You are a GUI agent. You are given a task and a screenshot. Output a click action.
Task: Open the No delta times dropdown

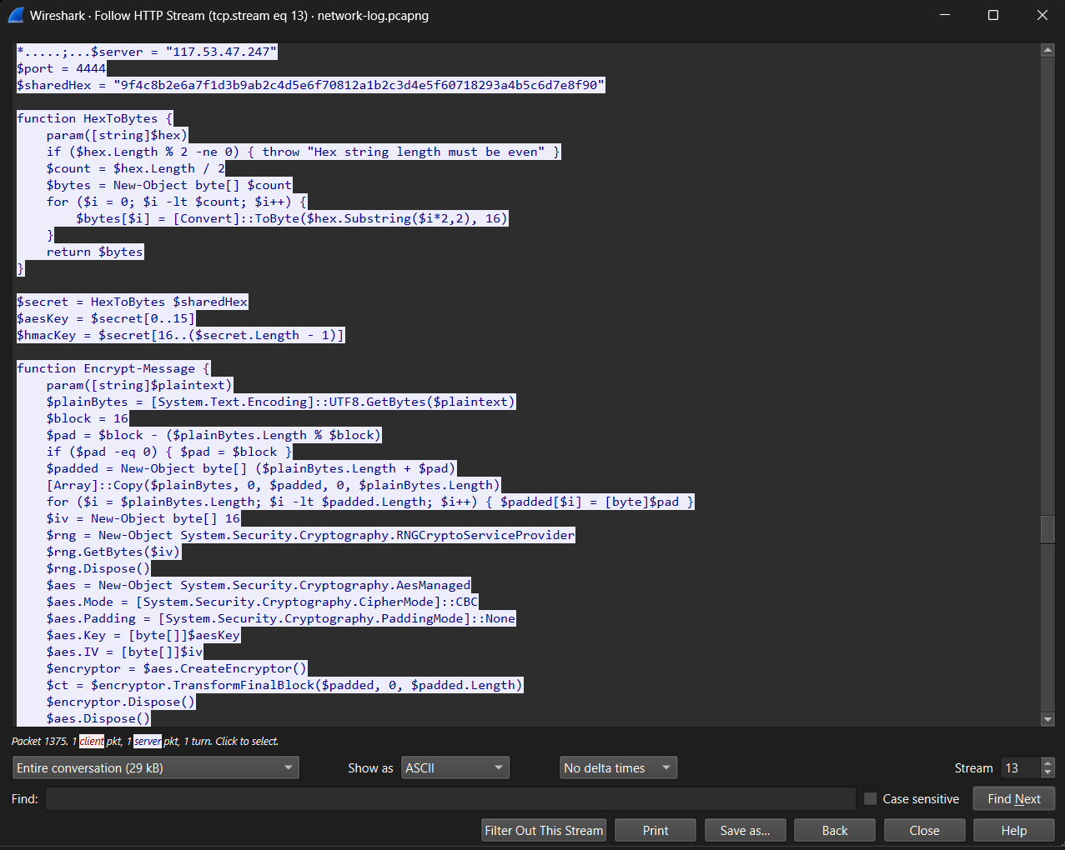[618, 768]
